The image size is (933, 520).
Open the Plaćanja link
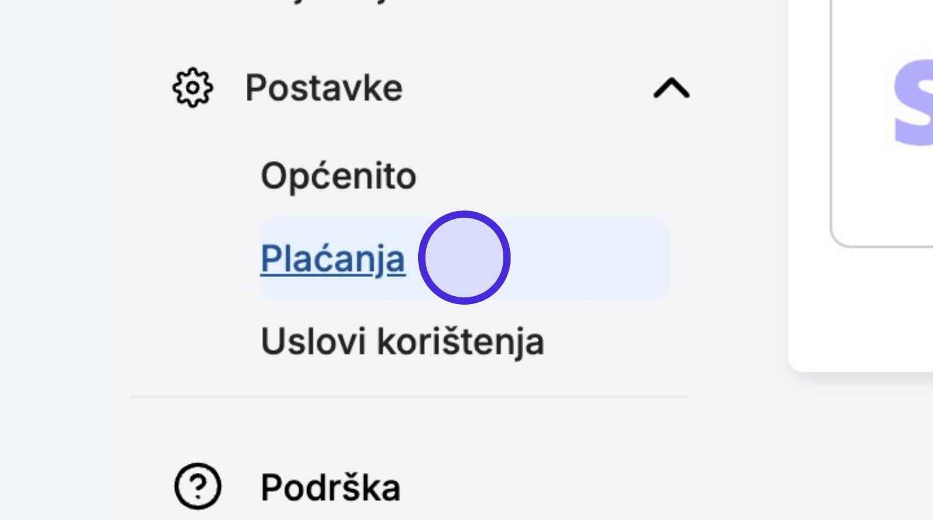pyautogui.click(x=333, y=259)
